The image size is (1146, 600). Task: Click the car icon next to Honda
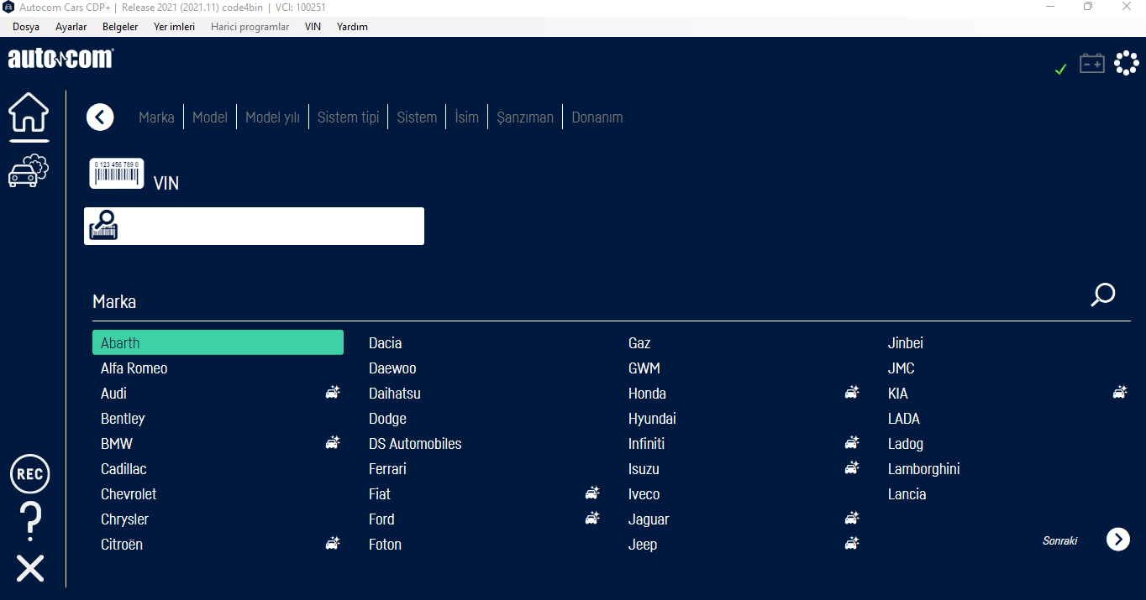tap(852, 392)
